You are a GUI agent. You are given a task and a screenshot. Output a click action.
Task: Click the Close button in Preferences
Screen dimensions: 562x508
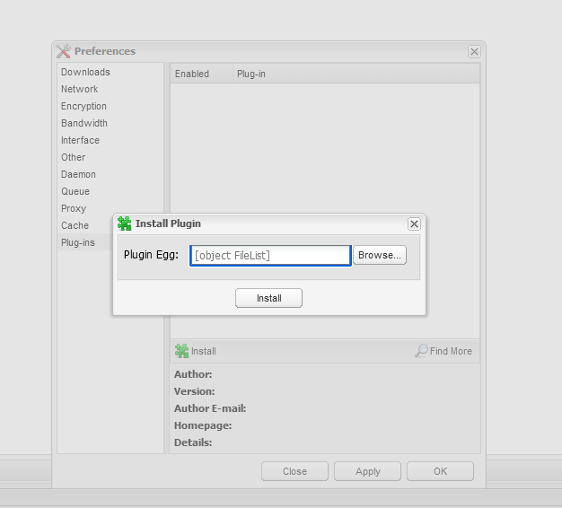coord(294,471)
